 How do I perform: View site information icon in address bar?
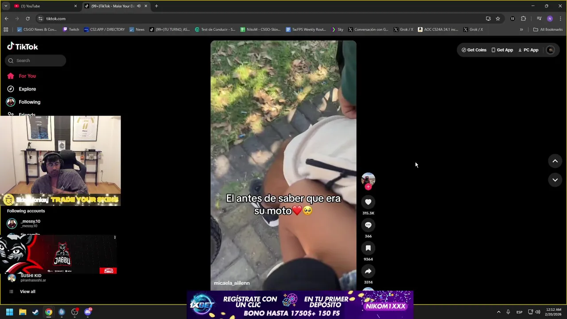click(x=40, y=19)
